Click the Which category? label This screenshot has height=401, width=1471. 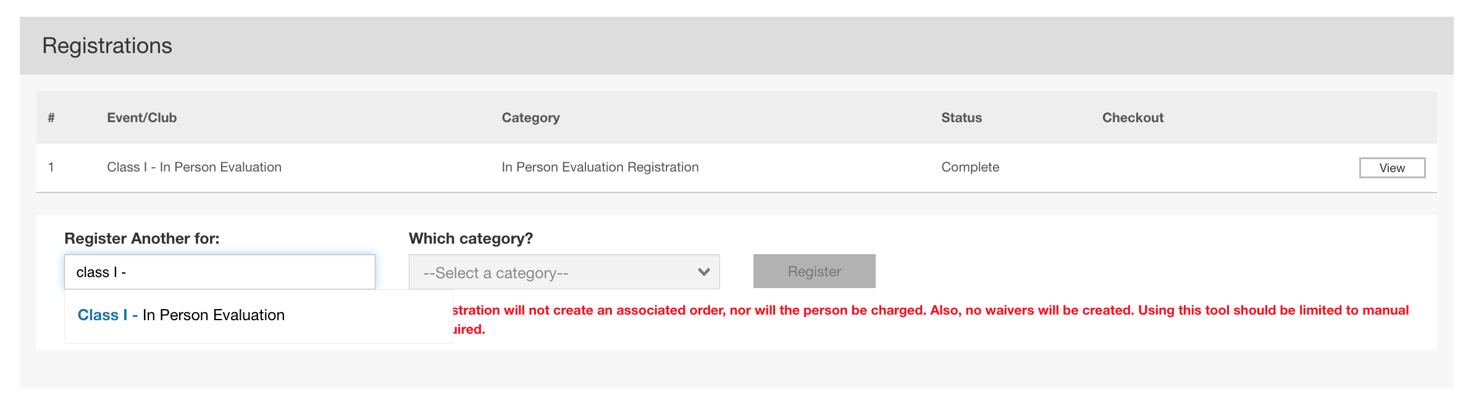pyautogui.click(x=471, y=239)
